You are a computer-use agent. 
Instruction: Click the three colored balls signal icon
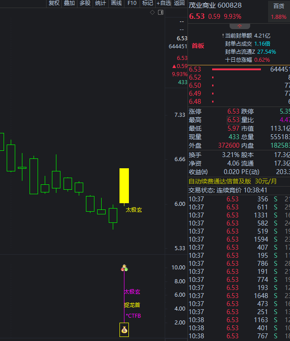[x=124, y=268]
